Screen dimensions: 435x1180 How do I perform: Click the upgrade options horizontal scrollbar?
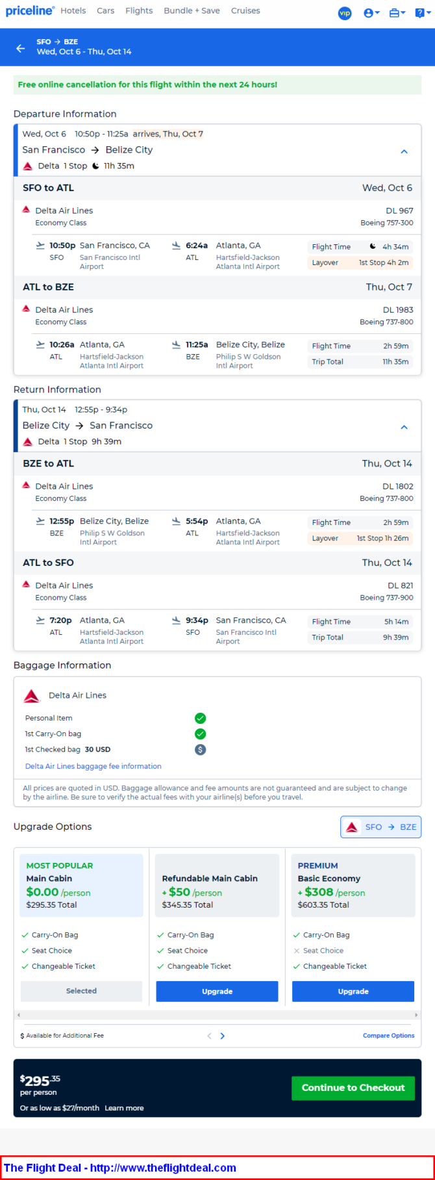(217, 1014)
